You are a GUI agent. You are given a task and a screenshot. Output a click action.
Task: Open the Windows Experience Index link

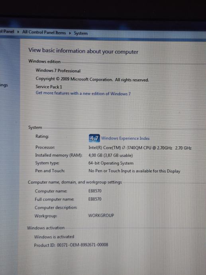click(x=126, y=138)
